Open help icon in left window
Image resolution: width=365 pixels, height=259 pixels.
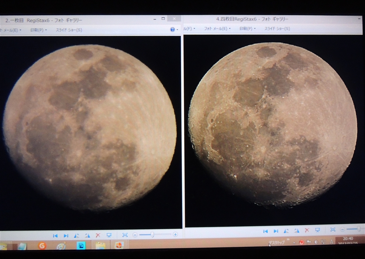pyautogui.click(x=172, y=29)
